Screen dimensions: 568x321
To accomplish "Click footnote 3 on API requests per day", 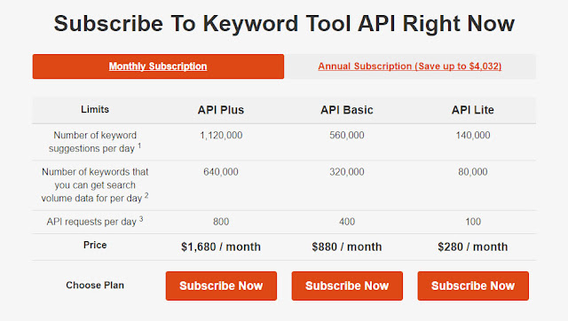I will click(x=141, y=219).
